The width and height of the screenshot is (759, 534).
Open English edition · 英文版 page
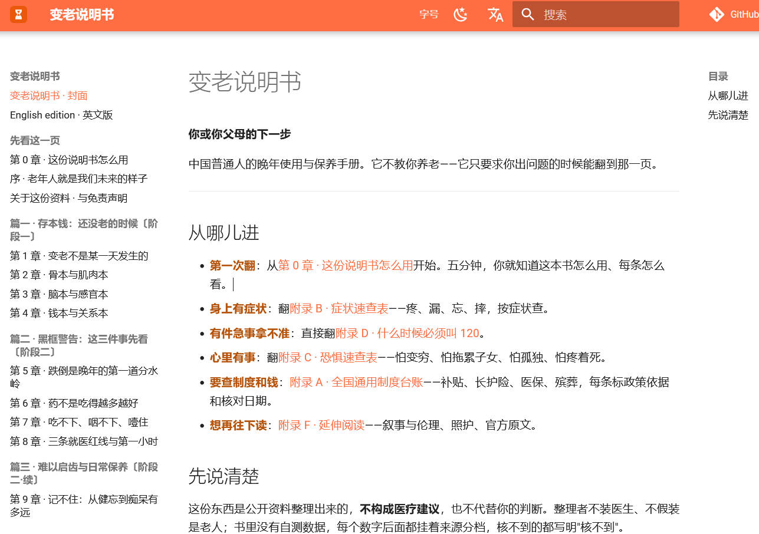pos(61,115)
